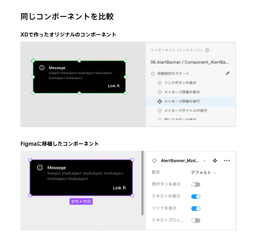Open the 配色 デフォルト dropdown
The height and width of the screenshot is (240, 259).
tap(204, 172)
